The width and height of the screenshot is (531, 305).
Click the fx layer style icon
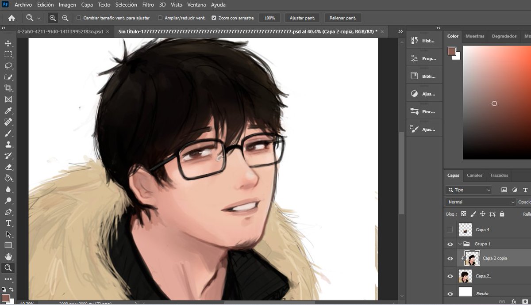click(x=514, y=301)
